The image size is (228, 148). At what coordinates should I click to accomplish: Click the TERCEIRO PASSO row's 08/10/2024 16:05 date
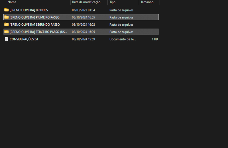83,32
